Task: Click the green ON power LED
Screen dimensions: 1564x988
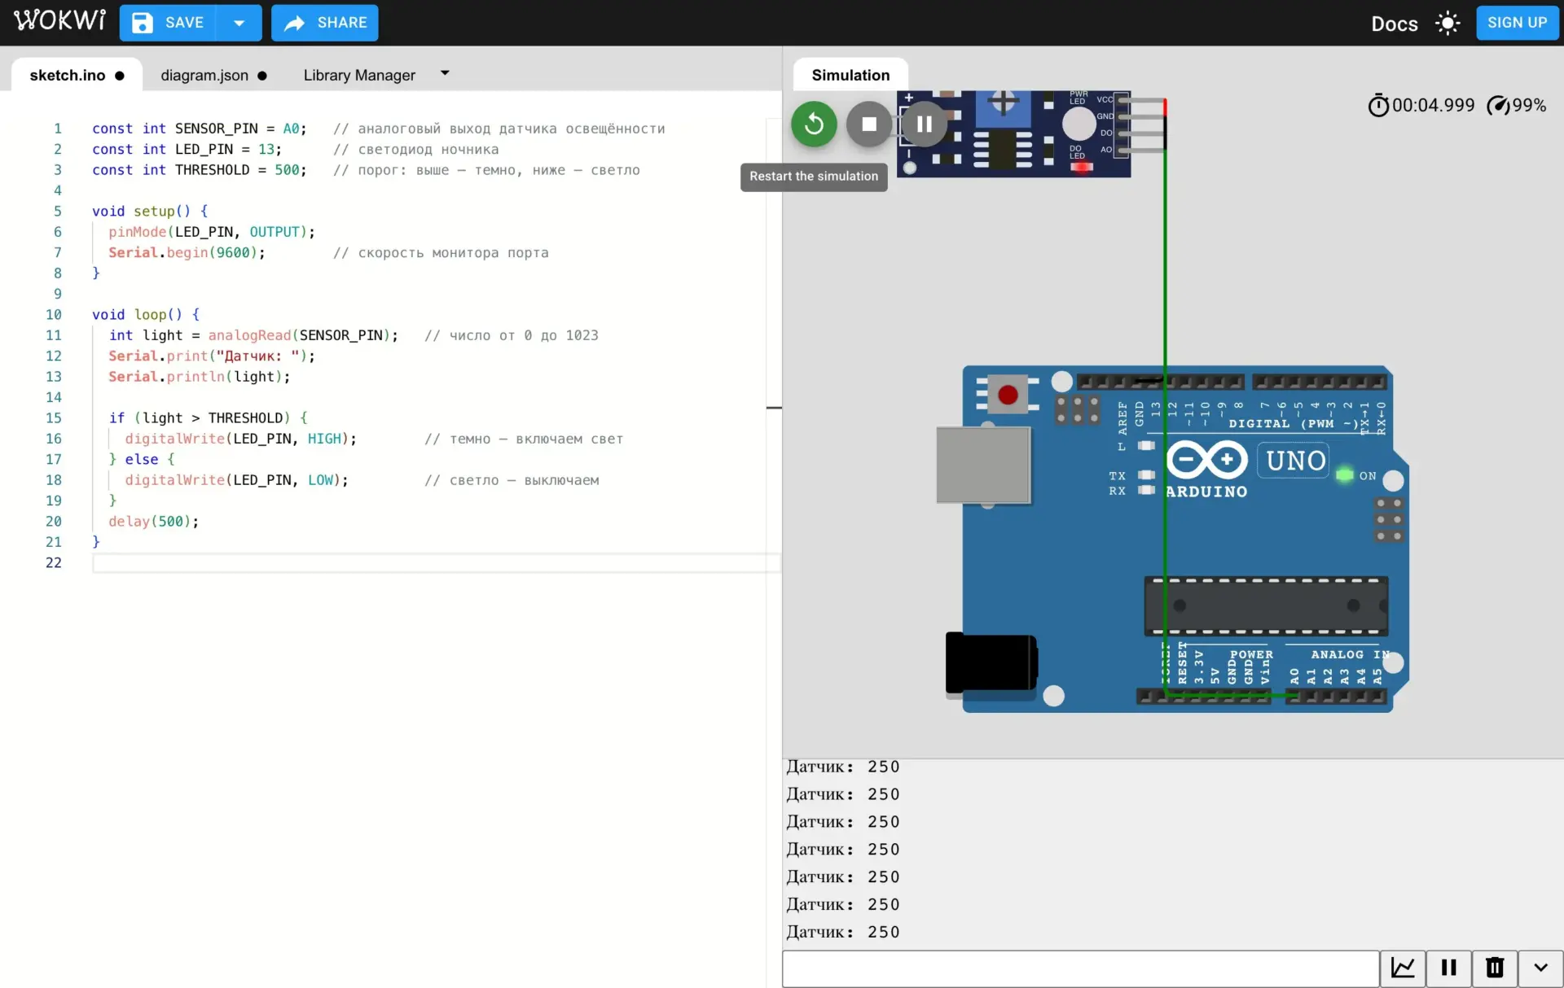Action: [1344, 474]
